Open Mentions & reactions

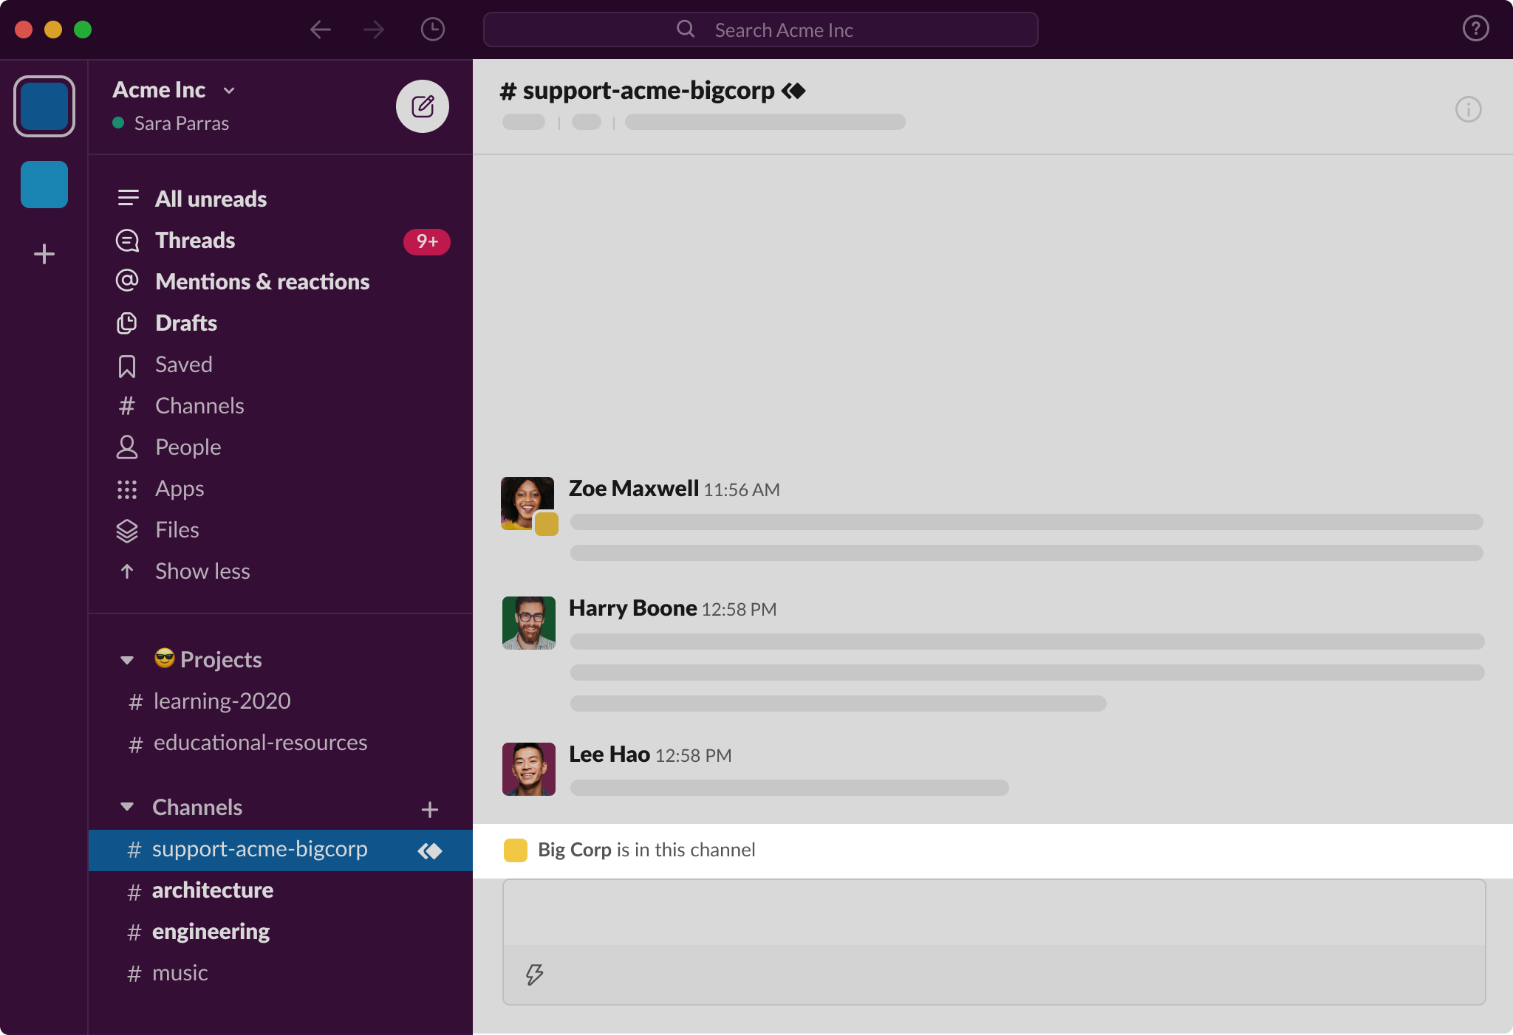[x=262, y=282]
